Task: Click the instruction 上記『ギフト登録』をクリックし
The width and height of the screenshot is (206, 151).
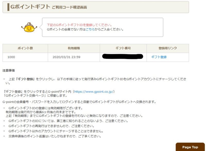Action: [x=96, y=81]
